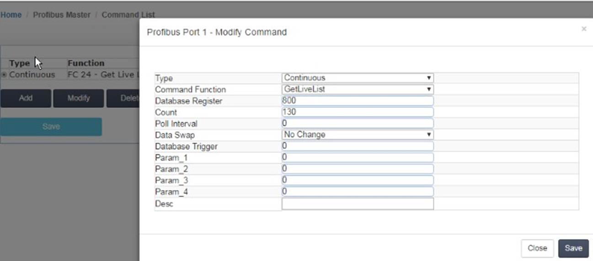Save the modified command in the dialog

(573, 248)
